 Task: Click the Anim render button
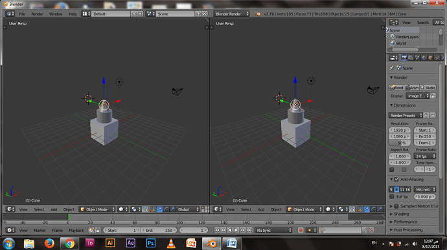[411, 88]
